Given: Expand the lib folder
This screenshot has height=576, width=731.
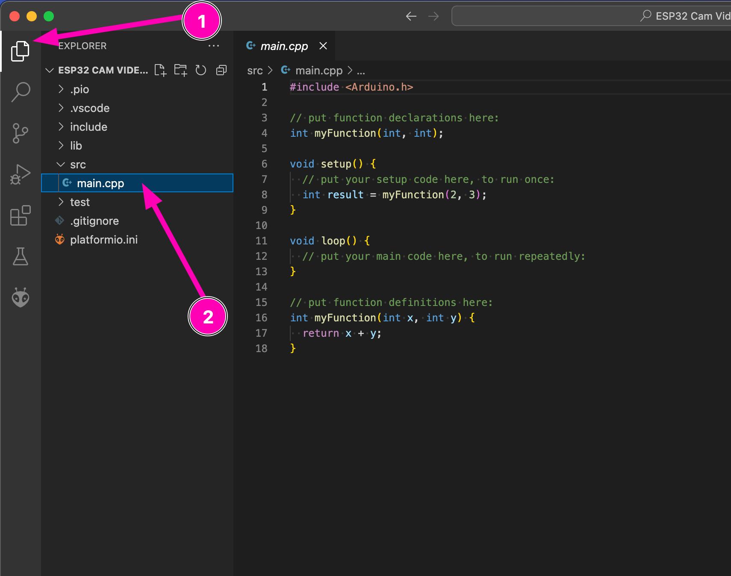Looking at the screenshot, I should coord(138,146).
